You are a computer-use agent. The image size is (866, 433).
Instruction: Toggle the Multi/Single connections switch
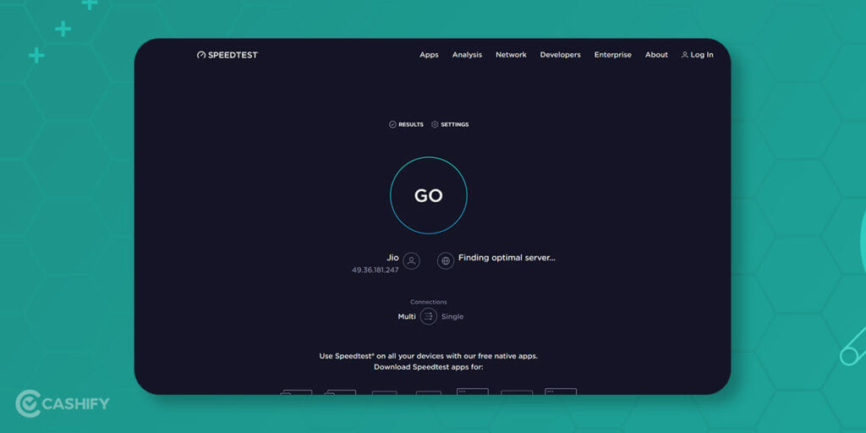[429, 316]
